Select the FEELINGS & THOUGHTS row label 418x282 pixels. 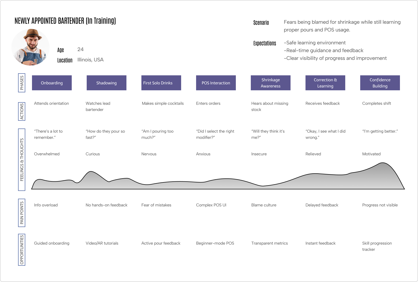click(22, 160)
